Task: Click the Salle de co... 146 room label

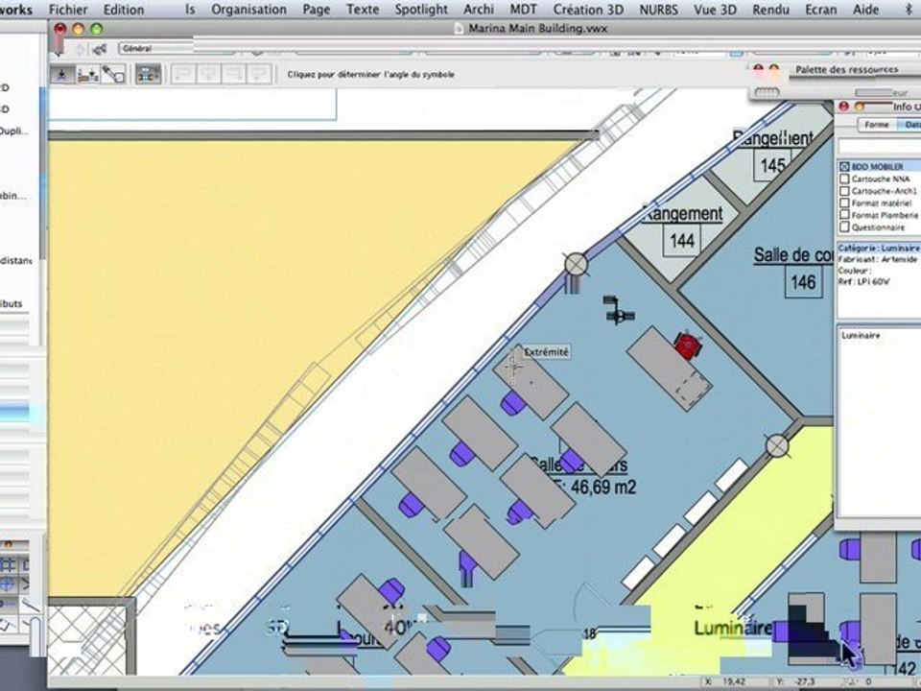Action: [x=793, y=255]
